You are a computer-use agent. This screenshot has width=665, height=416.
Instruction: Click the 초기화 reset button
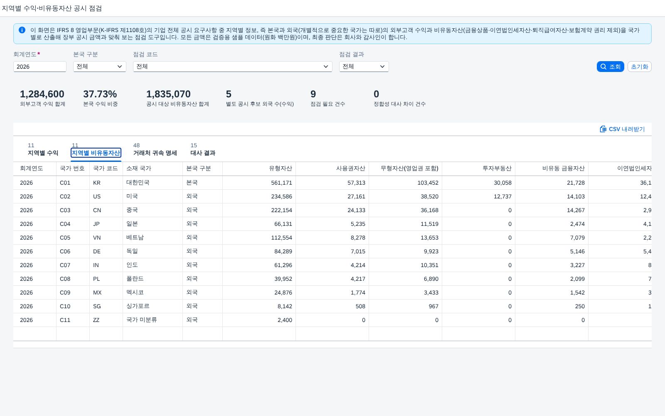640,67
